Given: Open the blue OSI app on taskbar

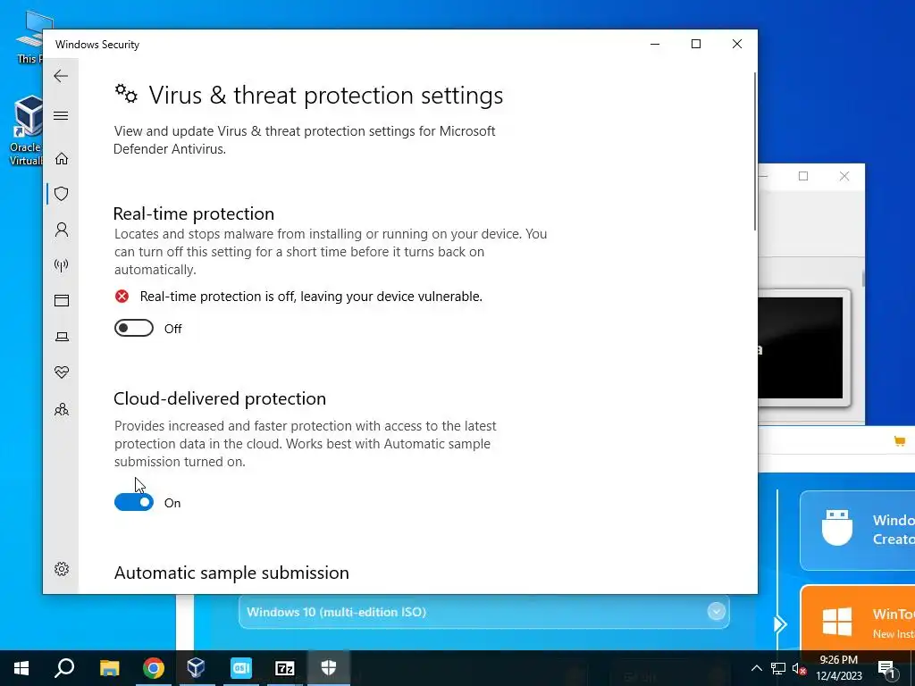Looking at the screenshot, I should click(241, 668).
